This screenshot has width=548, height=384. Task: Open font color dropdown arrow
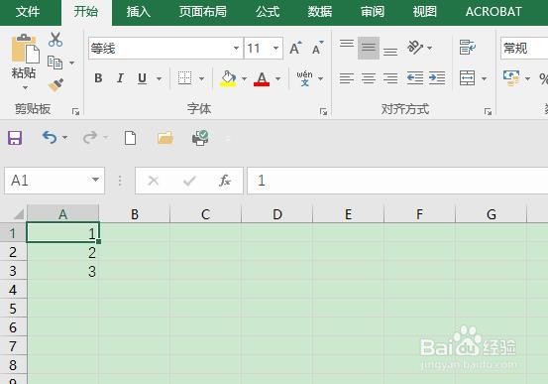(x=277, y=78)
